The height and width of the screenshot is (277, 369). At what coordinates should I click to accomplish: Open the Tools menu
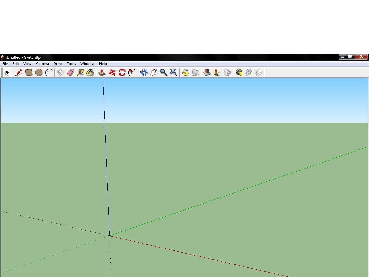coord(71,63)
